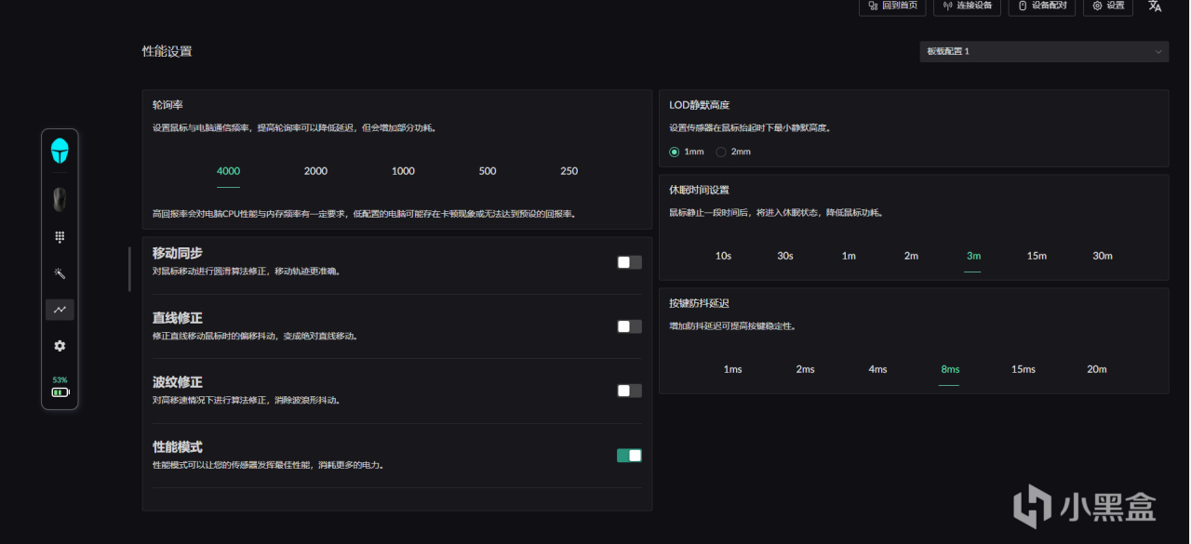Set debounce delay to 4ms
Screen dimensions: 1191x544
click(877, 369)
